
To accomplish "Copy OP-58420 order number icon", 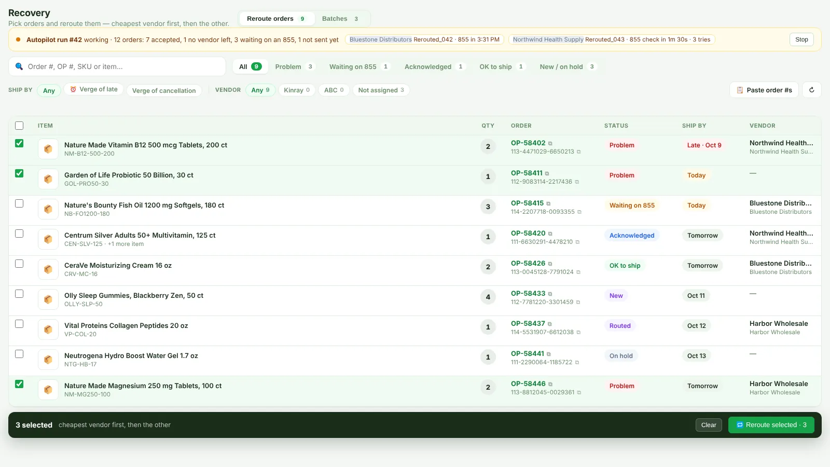I will click(x=550, y=234).
